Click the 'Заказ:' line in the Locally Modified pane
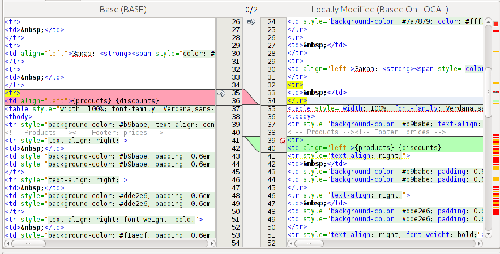 click(385, 69)
